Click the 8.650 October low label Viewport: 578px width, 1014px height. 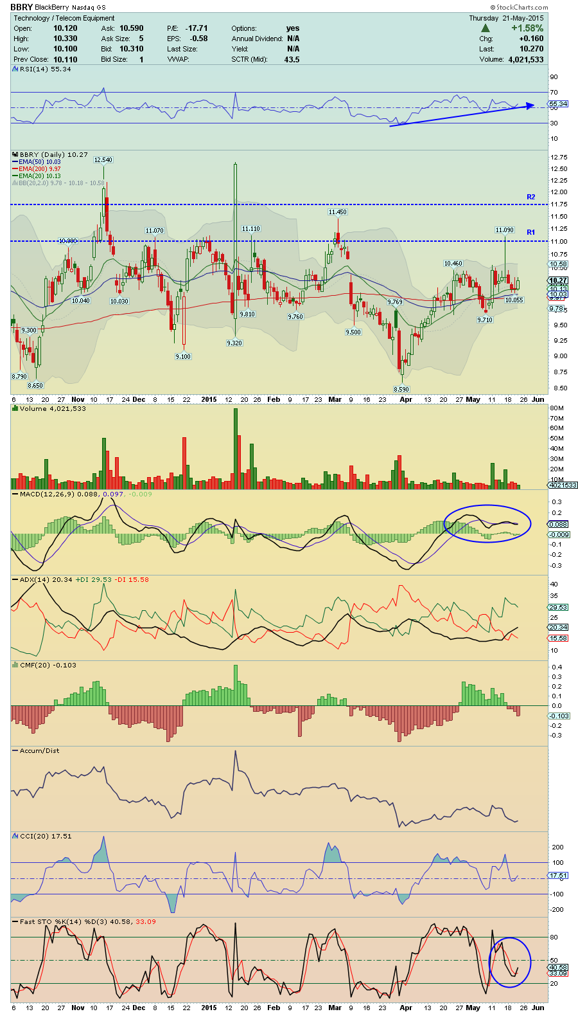(35, 386)
